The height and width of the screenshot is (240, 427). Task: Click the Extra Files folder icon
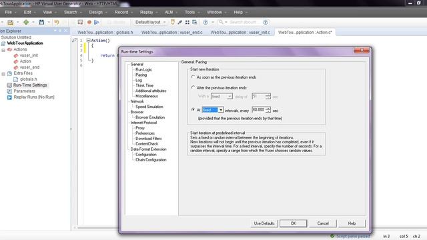tap(9, 73)
